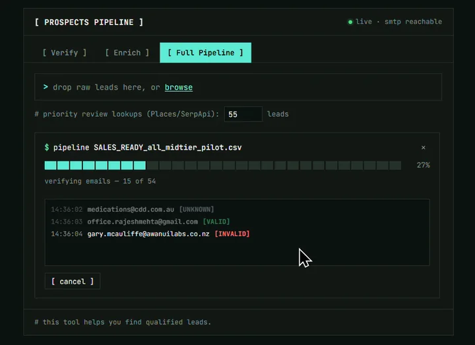The height and width of the screenshot is (345, 475).
Task: Click the SALES_READY_all_midtier_pilot.csv filename
Action: [168, 148]
